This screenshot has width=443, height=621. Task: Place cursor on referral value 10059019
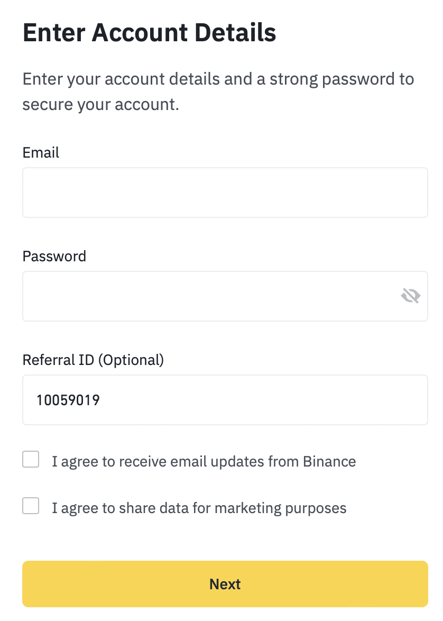tap(68, 400)
